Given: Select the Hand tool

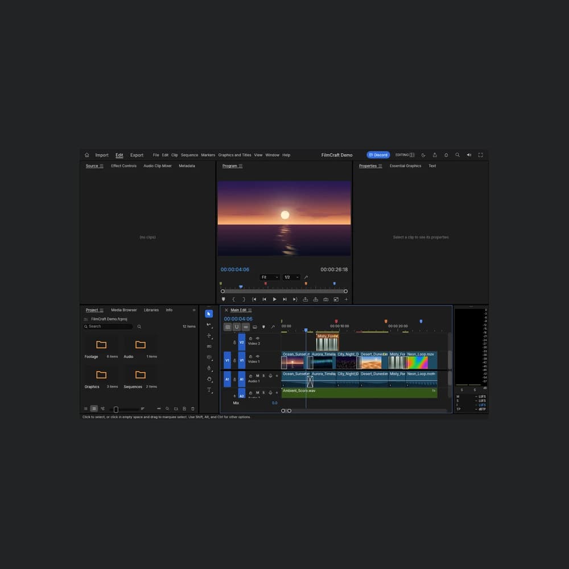Looking at the screenshot, I should [209, 379].
